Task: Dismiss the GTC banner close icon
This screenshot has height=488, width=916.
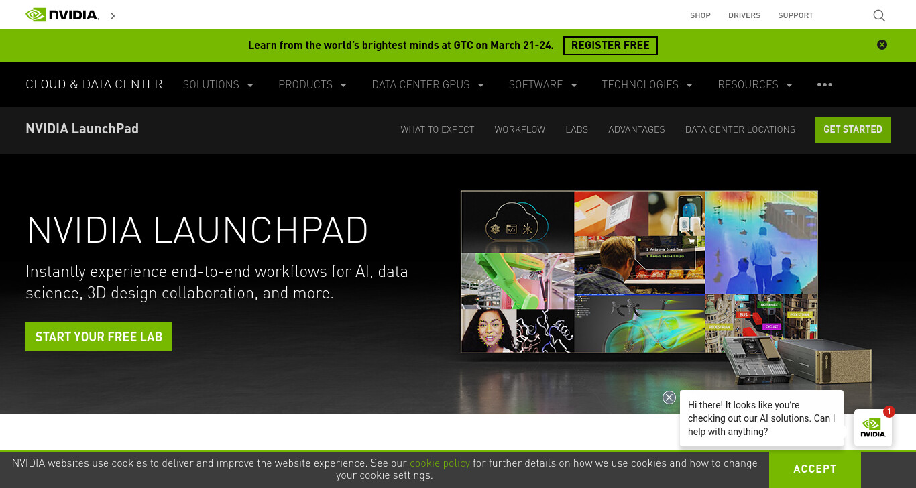Action: 882,45
